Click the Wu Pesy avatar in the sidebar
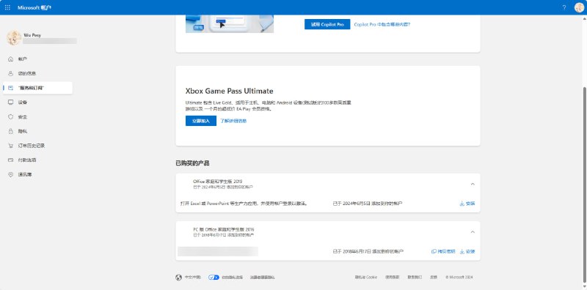 point(14,38)
